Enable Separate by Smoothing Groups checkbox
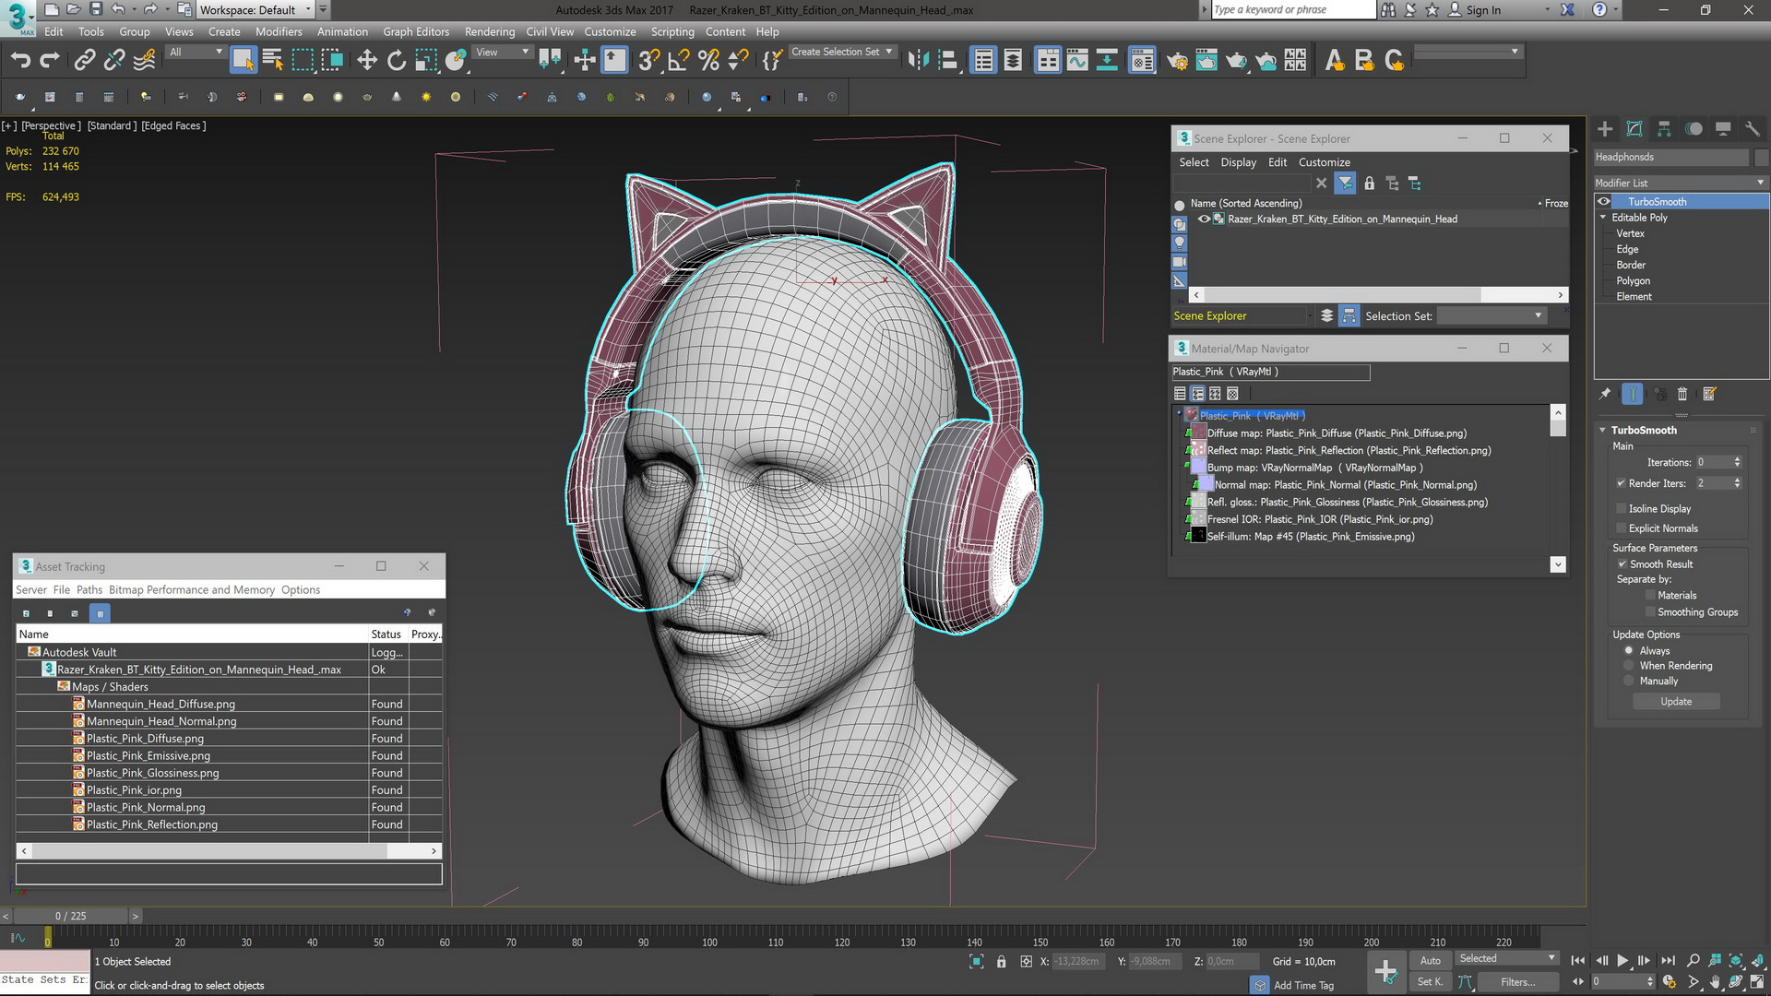 click(x=1650, y=612)
